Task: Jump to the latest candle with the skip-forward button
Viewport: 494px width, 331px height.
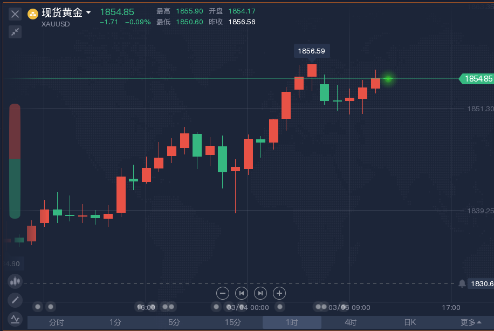Action: tap(260, 293)
